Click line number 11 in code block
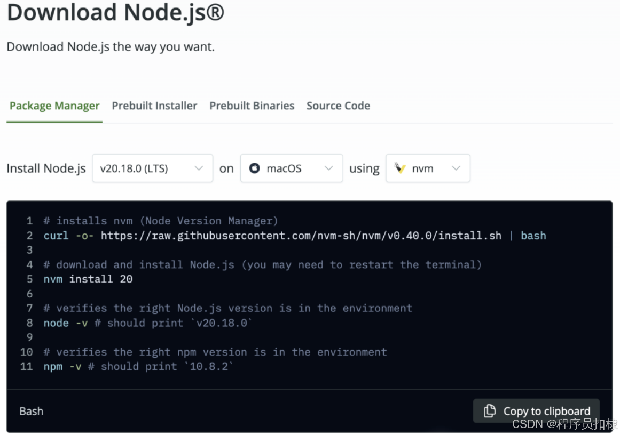Screen dimensions: 620x435 [x=27, y=366]
